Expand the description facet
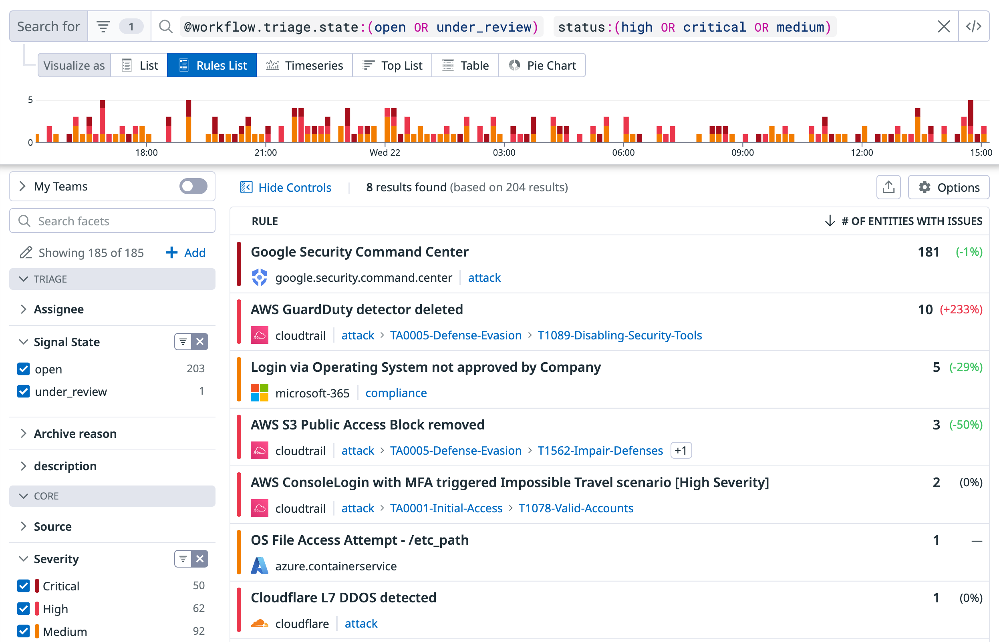Viewport: 999px width, 642px height. coord(23,465)
